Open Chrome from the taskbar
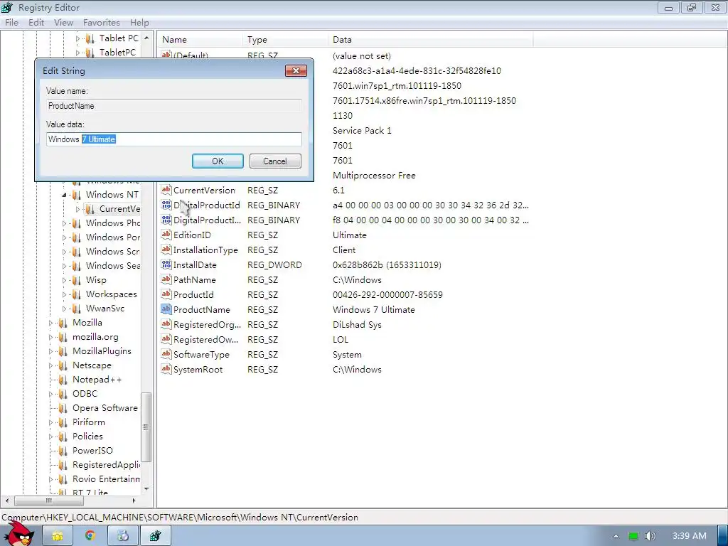 pos(90,535)
